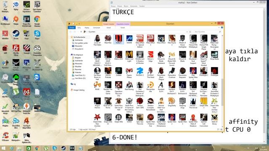Open Notepad's Düzen menu
This screenshot has width=269, height=151.
coord(119,6)
